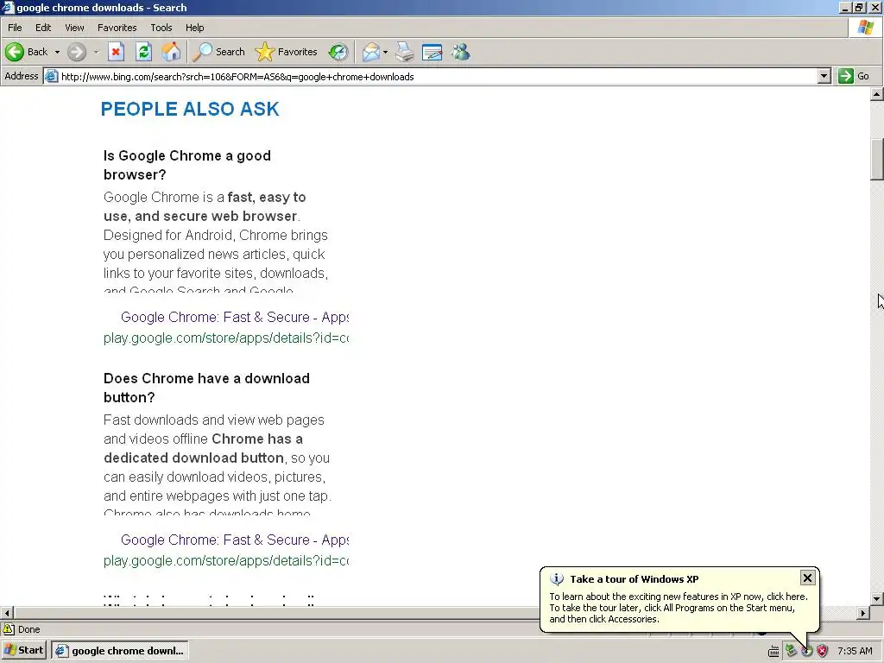The width and height of the screenshot is (884, 663).
Task: Open the Search pane with magnifier
Action: click(218, 52)
